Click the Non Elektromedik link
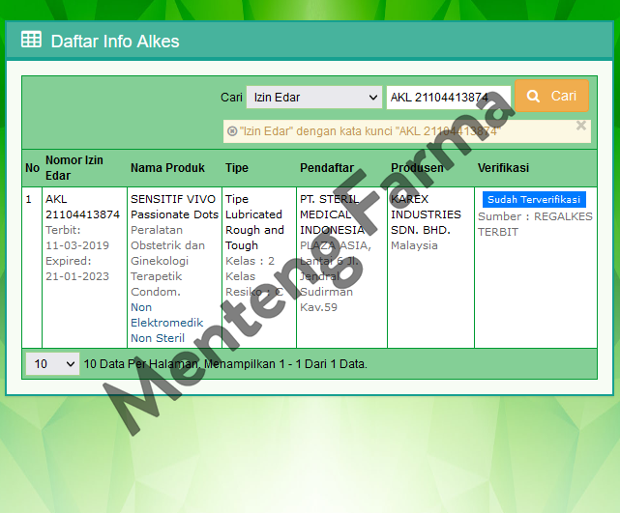Screen dimensions: 620x513 [x=166, y=315]
